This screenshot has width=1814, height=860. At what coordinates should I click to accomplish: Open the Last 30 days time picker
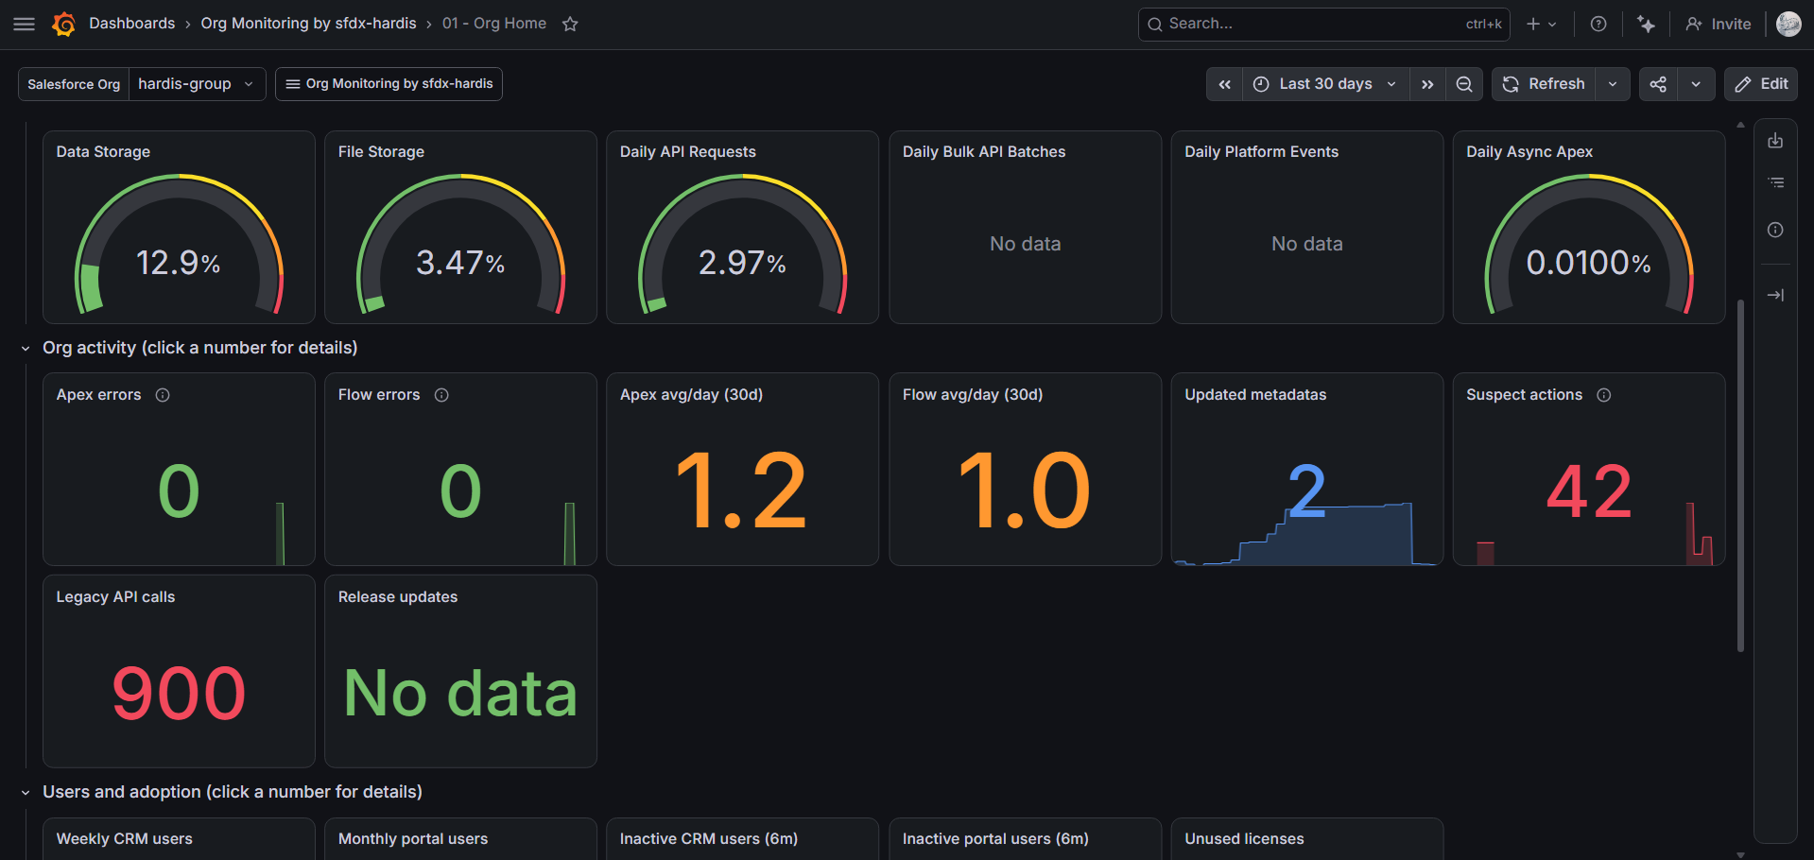pyautogui.click(x=1325, y=84)
